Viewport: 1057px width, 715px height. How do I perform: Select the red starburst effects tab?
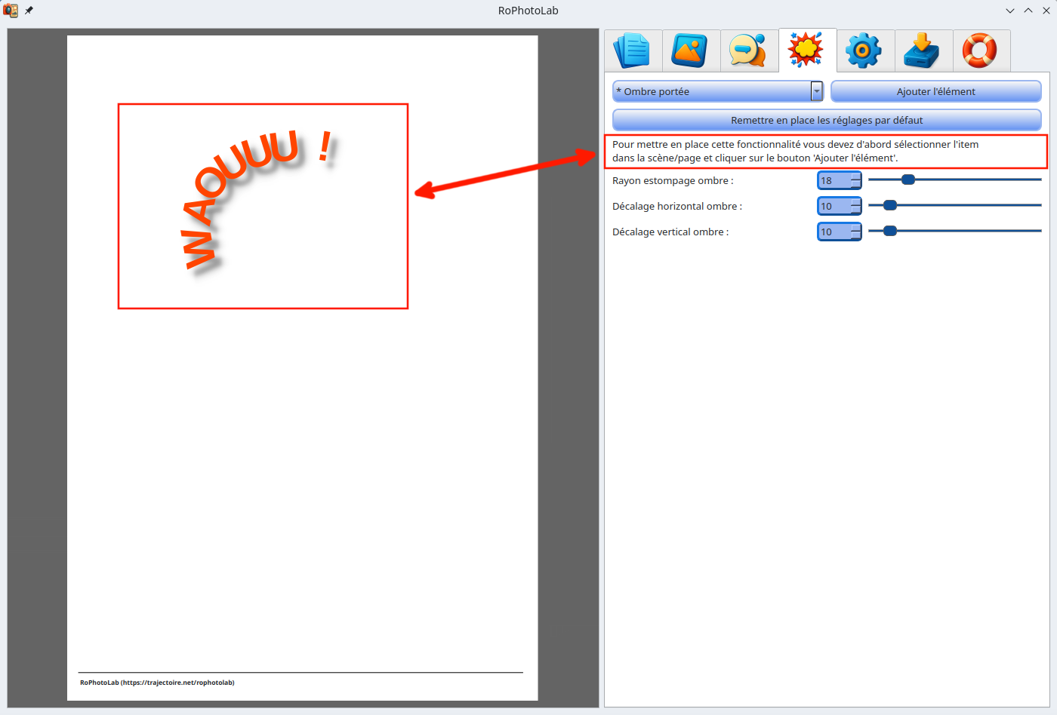807,51
